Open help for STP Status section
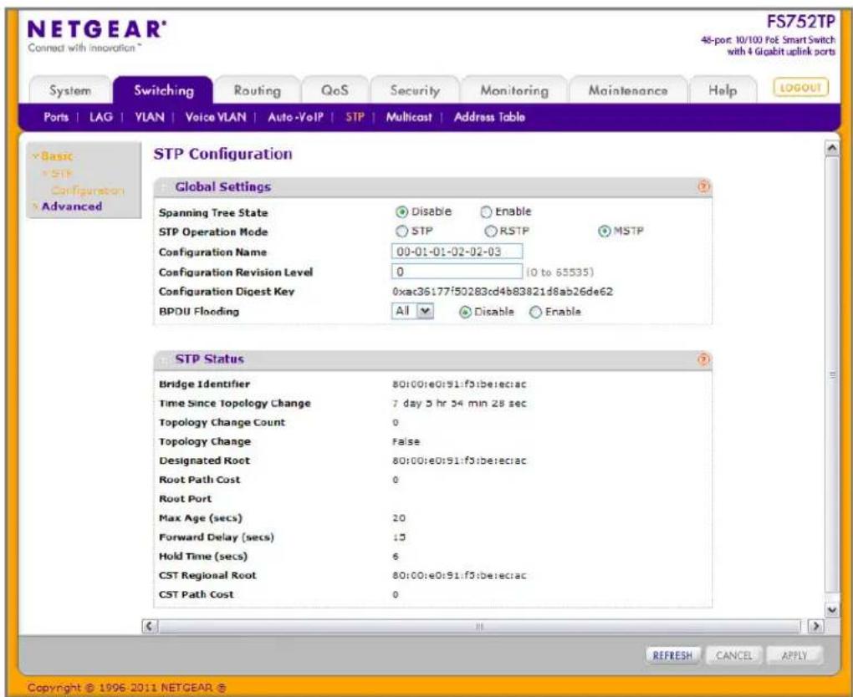The height and width of the screenshot is (697, 853). point(703,359)
